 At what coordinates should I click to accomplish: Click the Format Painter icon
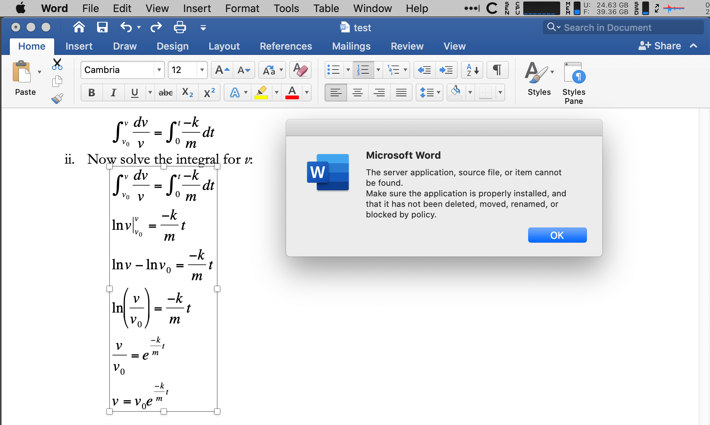click(x=57, y=99)
